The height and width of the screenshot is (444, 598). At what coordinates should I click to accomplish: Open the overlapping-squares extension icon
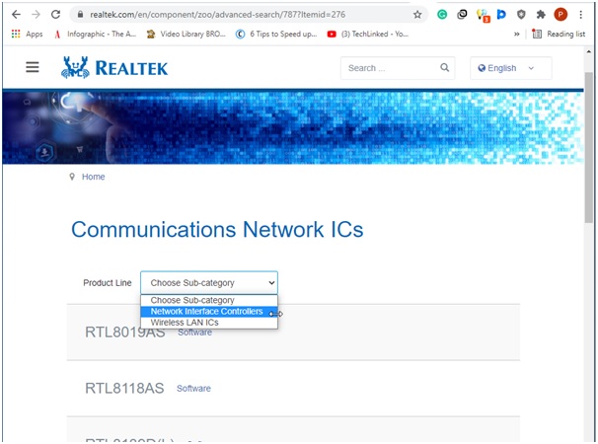(x=462, y=15)
